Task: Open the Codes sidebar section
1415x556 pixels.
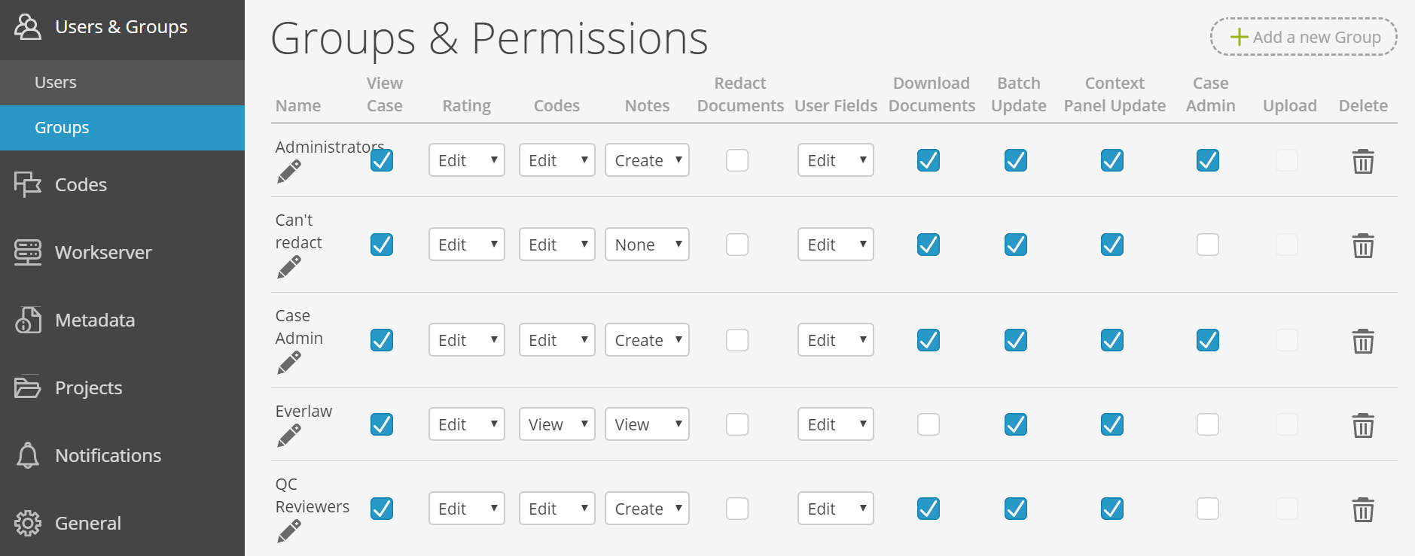Action: [122, 184]
